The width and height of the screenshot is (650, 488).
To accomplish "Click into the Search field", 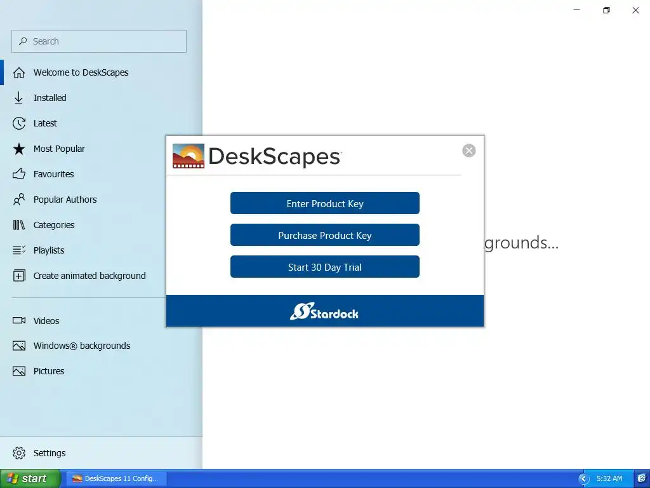I will [99, 41].
